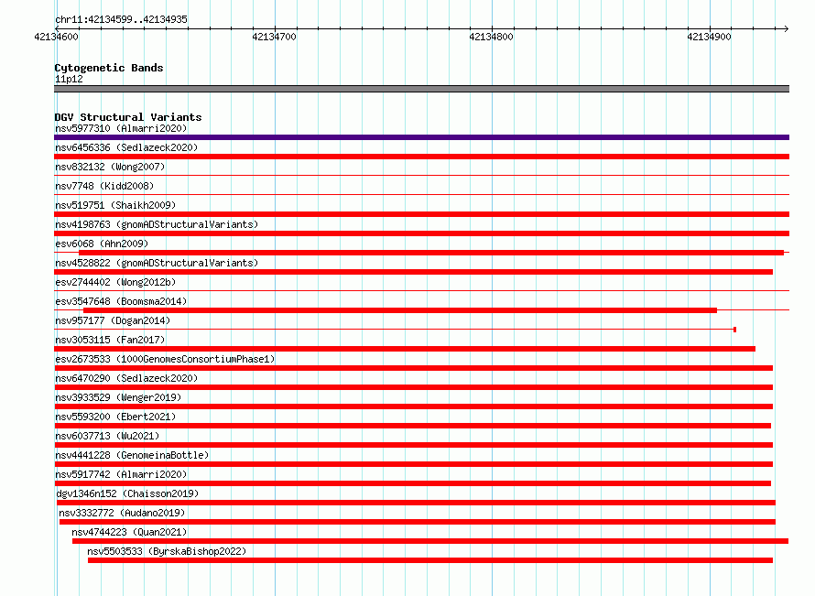Click the small end marker of nsv957177
The height and width of the screenshot is (596, 815).
(x=734, y=330)
